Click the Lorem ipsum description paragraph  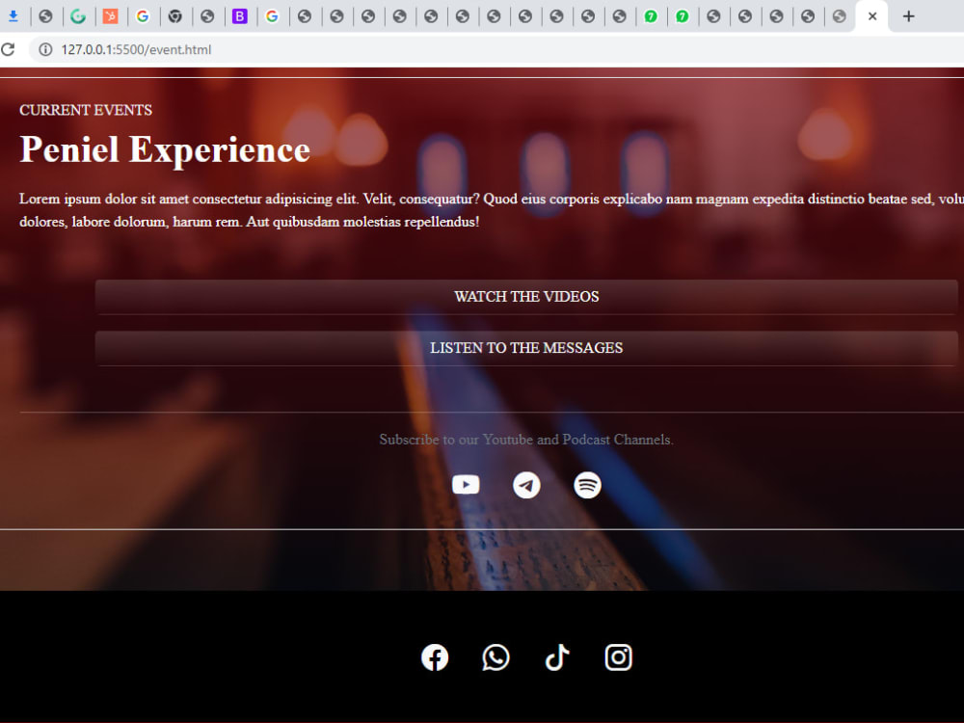tap(492, 210)
